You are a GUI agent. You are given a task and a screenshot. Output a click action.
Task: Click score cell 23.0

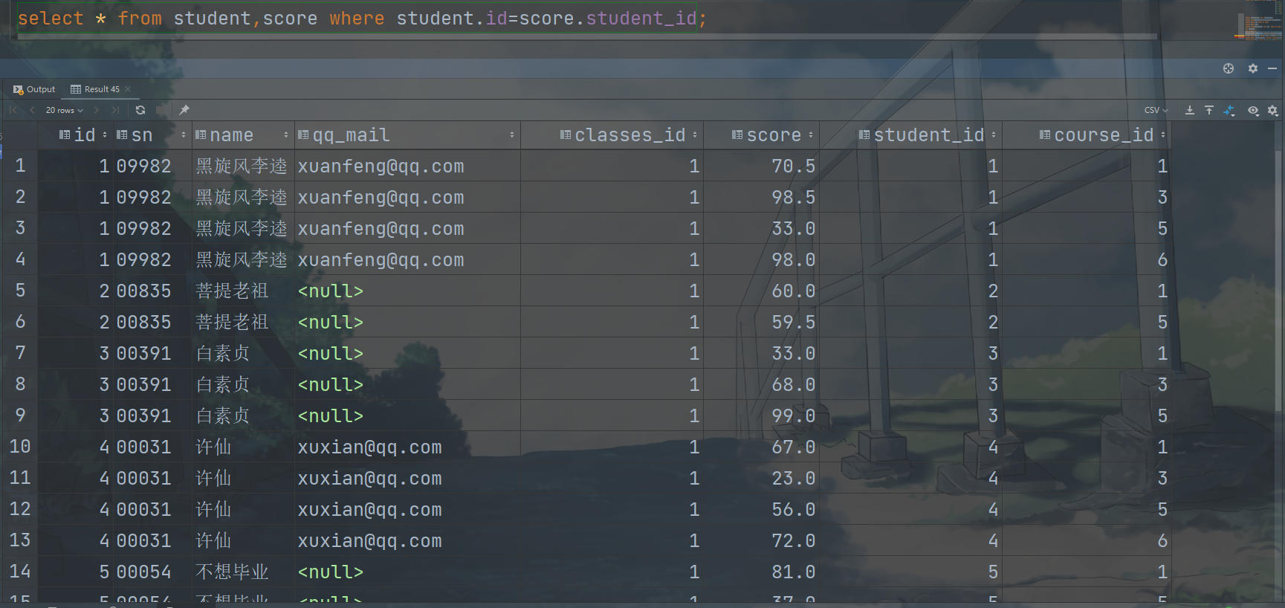[x=761, y=478]
